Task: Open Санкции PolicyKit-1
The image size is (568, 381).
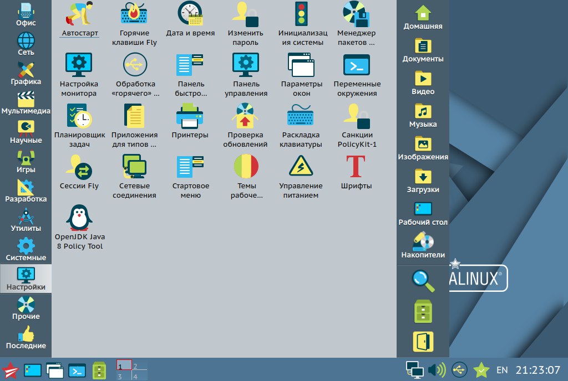Action: tap(357, 126)
